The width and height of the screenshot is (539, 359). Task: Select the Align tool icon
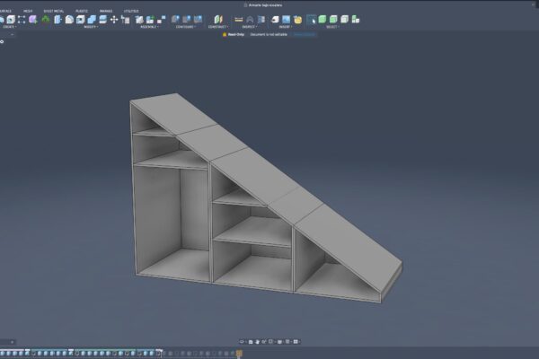click(x=126, y=20)
